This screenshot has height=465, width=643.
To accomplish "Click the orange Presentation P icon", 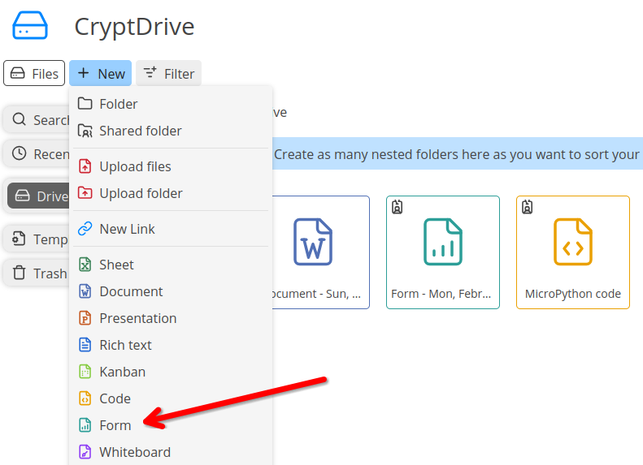I will point(85,318).
